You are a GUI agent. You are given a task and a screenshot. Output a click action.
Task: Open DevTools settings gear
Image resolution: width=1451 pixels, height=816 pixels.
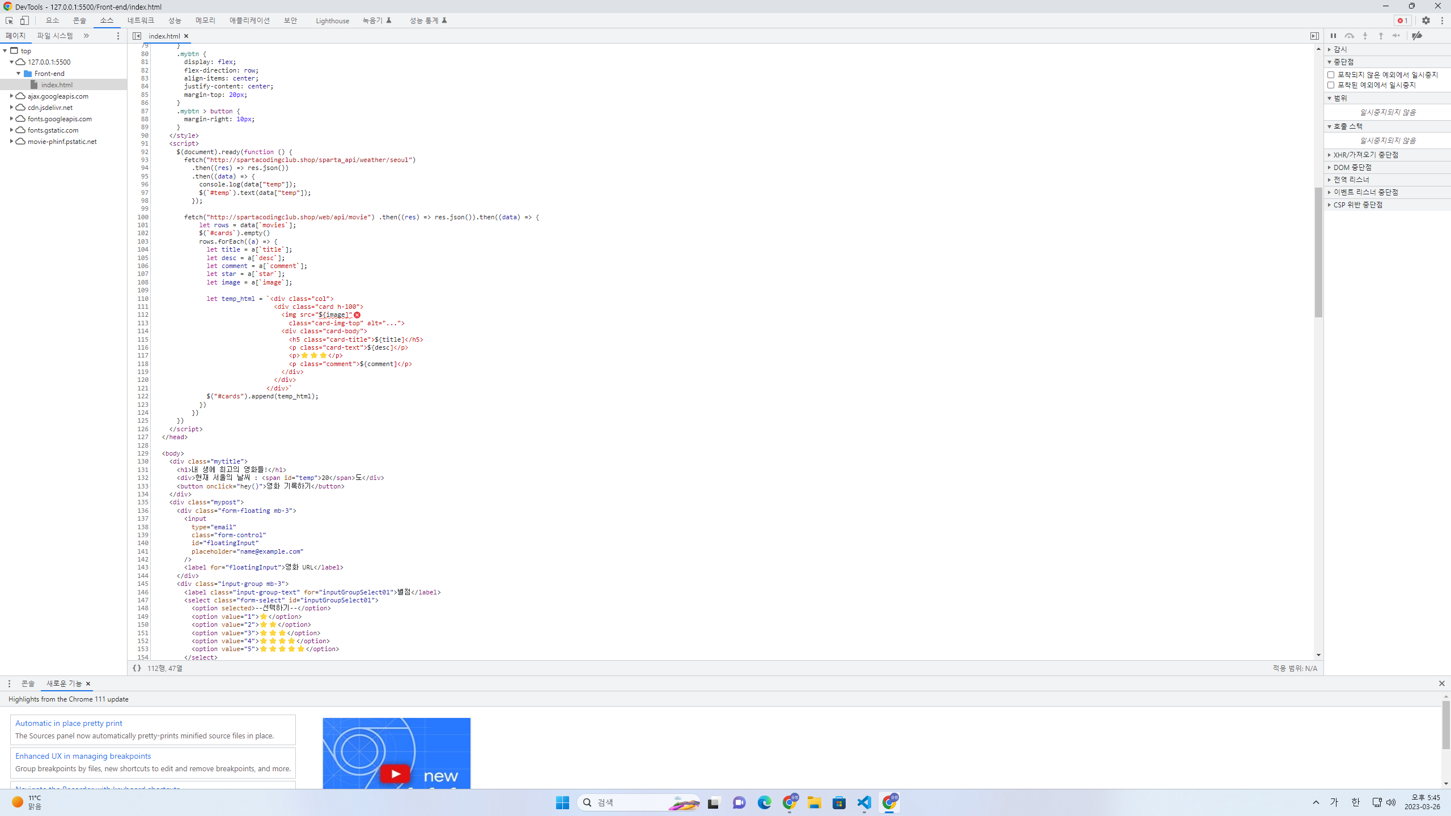[x=1426, y=20]
